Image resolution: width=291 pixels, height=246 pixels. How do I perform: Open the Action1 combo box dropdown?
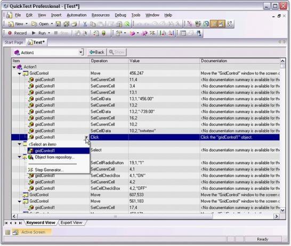click(80, 53)
